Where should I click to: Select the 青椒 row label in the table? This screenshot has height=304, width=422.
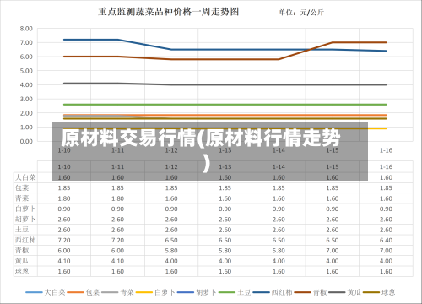click(x=22, y=250)
